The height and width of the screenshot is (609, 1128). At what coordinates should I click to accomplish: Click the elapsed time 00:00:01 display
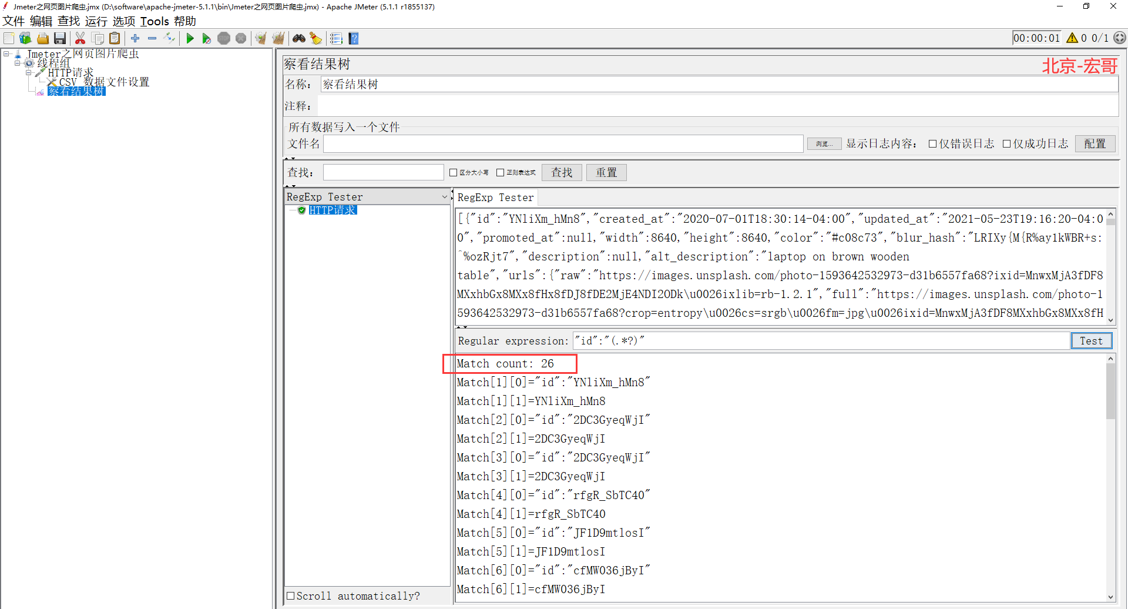(1037, 38)
